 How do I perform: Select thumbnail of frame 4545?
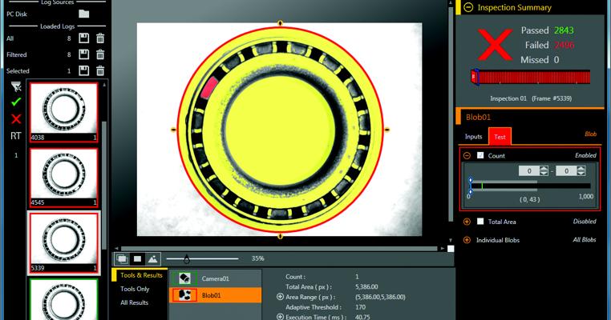coord(63,178)
